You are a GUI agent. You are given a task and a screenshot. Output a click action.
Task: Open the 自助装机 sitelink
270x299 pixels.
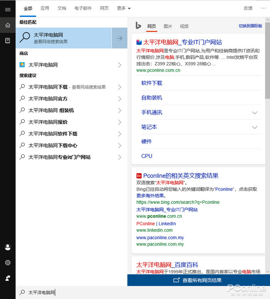[x=152, y=98]
